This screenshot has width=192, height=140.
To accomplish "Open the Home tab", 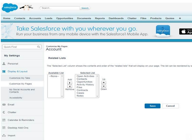I will coord(7,18).
